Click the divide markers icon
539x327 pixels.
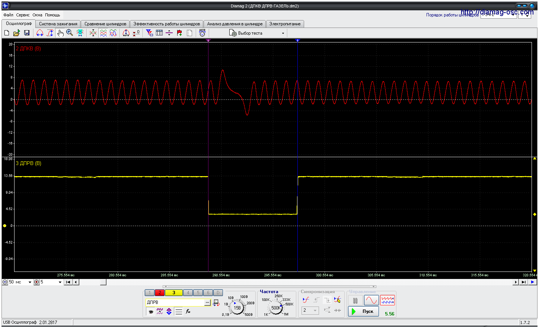[x=169, y=33]
